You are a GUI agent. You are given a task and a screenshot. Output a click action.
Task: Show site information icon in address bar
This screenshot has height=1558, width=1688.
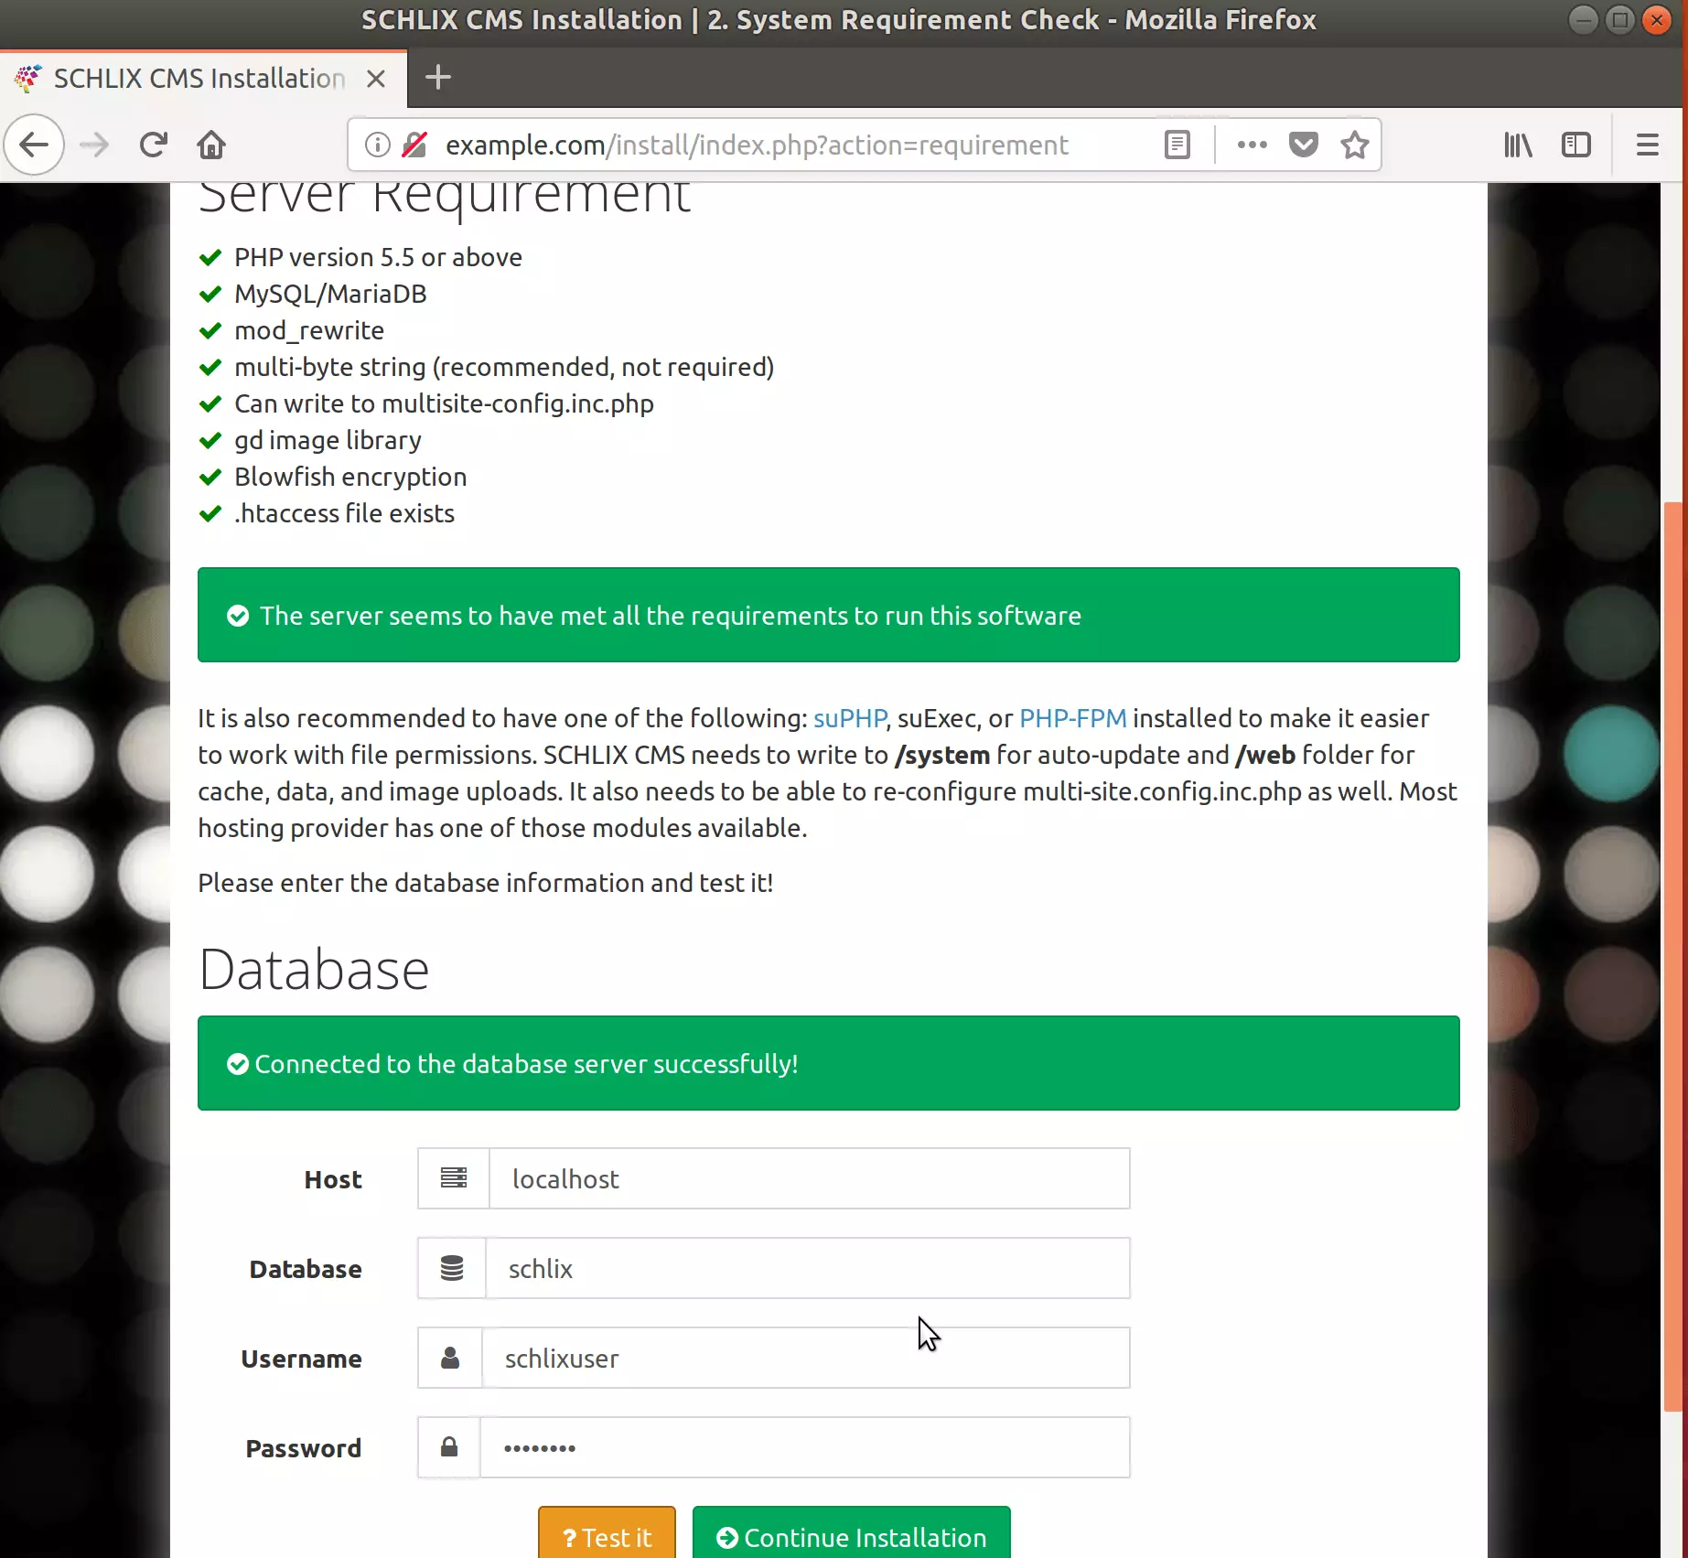[377, 145]
